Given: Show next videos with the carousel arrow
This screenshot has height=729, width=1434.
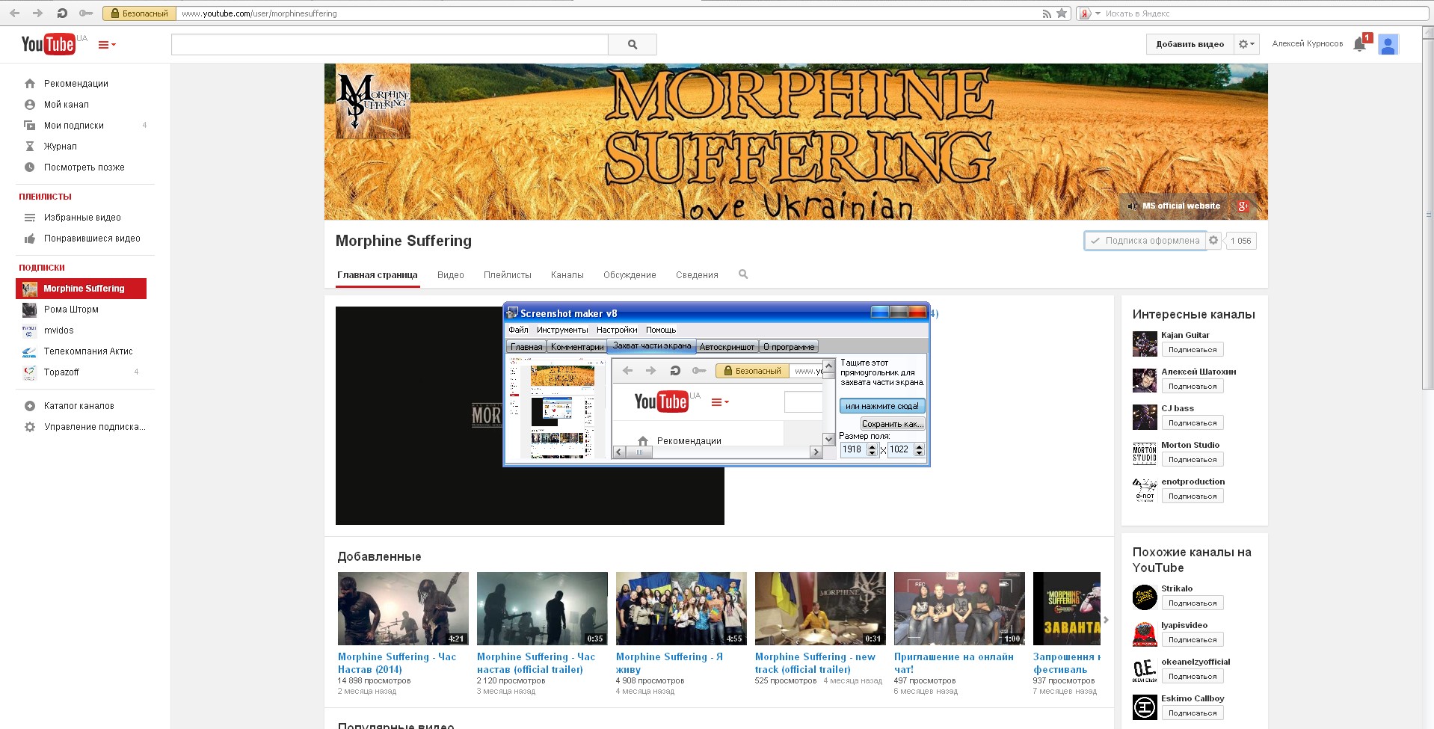Looking at the screenshot, I should pos(1107,620).
